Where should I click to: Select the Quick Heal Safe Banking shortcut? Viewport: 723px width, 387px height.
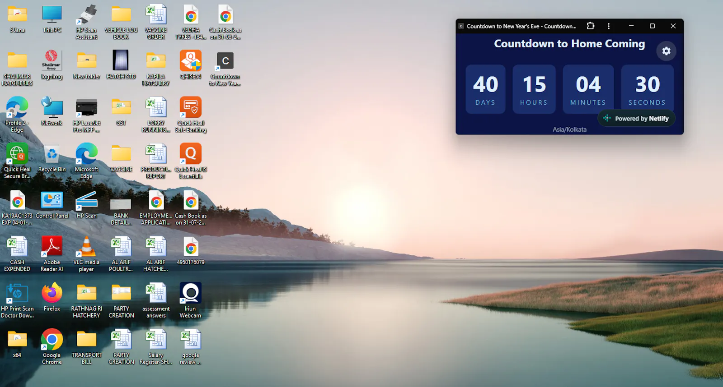pyautogui.click(x=191, y=115)
